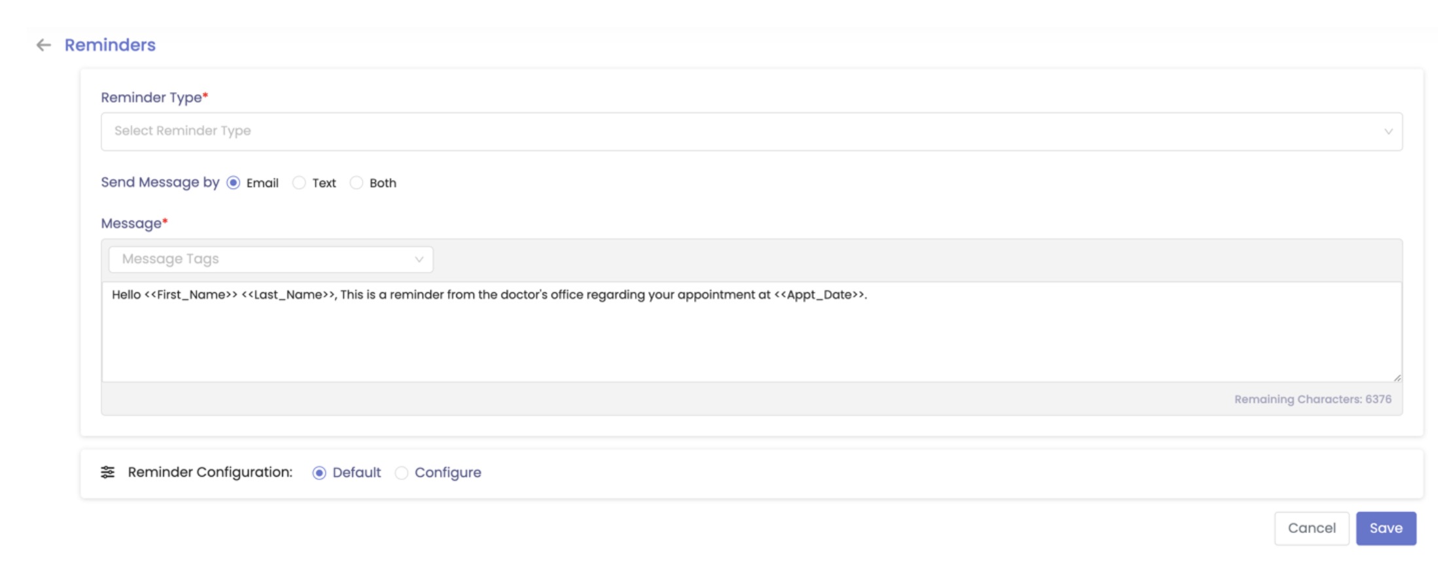
Task: Select the Email radio button
Action: click(233, 183)
